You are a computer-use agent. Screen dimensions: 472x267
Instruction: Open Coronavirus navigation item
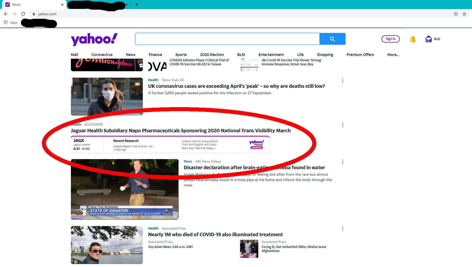pyautogui.click(x=102, y=55)
